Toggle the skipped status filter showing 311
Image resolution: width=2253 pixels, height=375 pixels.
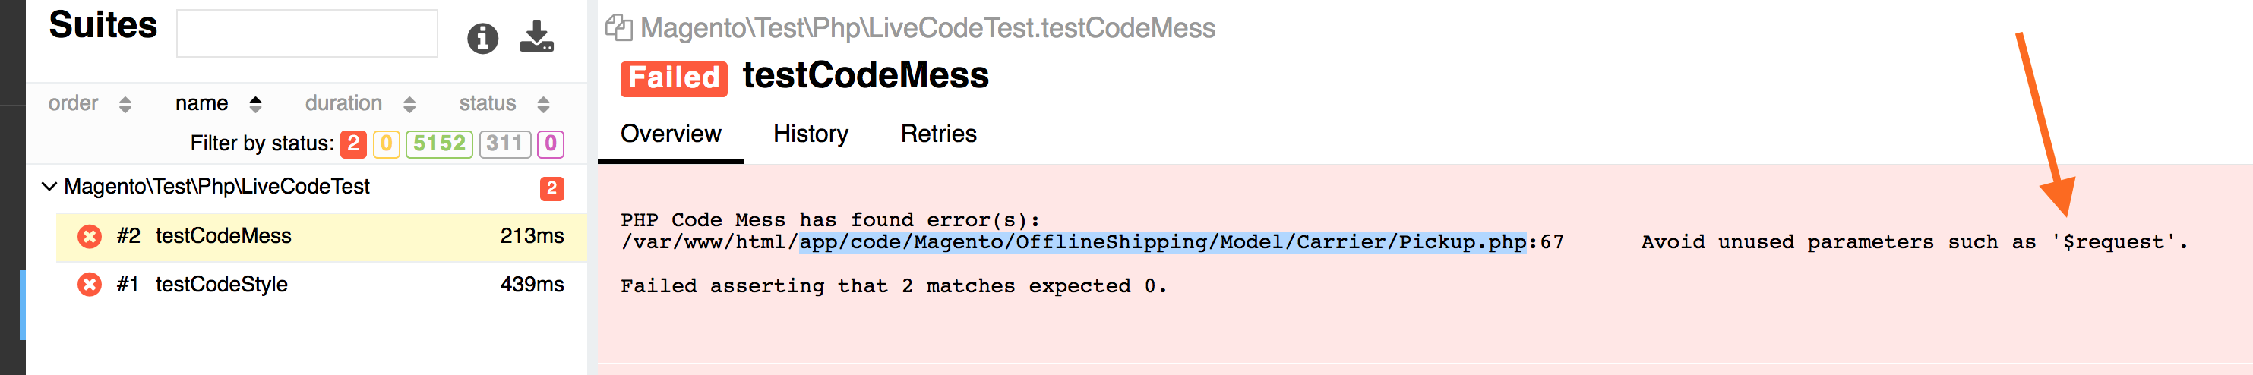[504, 144]
